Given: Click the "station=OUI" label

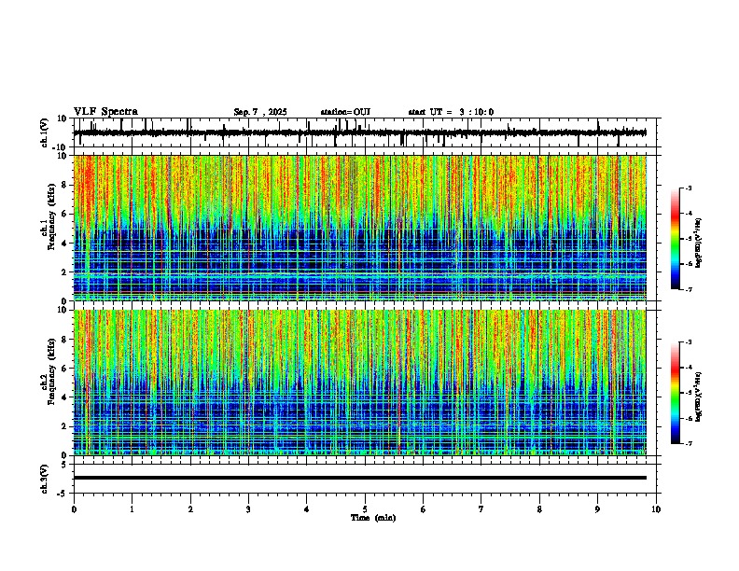Looking at the screenshot, I should [345, 112].
